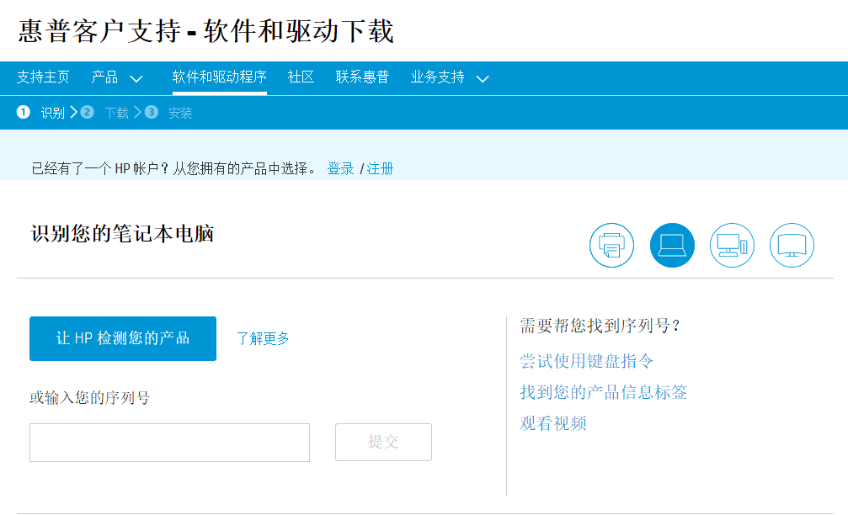Select the printer product type icon
This screenshot has height=515, width=848.
pos(611,246)
